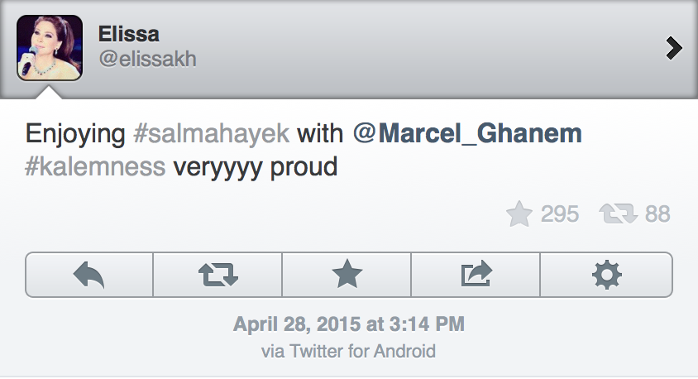
Task: View the 88 retweets count
Action: 657,214
